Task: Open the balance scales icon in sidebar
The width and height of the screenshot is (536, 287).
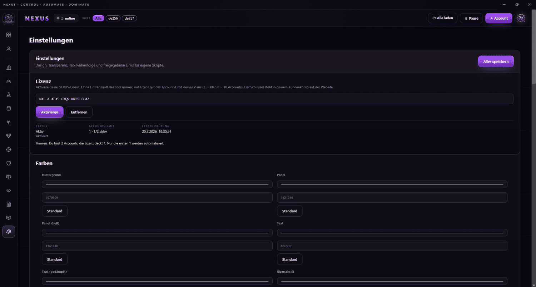Action: coord(9,177)
